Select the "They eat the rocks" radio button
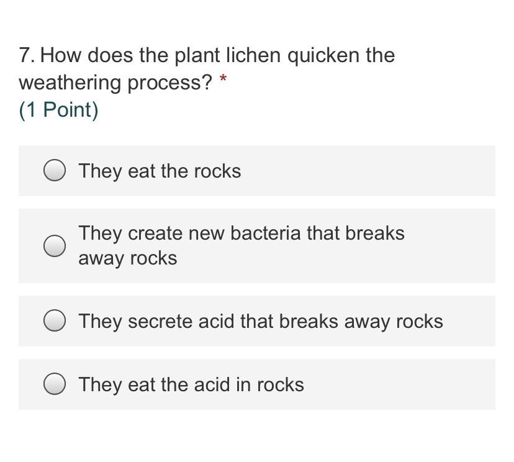Screen dimensions: 514x462 55,171
